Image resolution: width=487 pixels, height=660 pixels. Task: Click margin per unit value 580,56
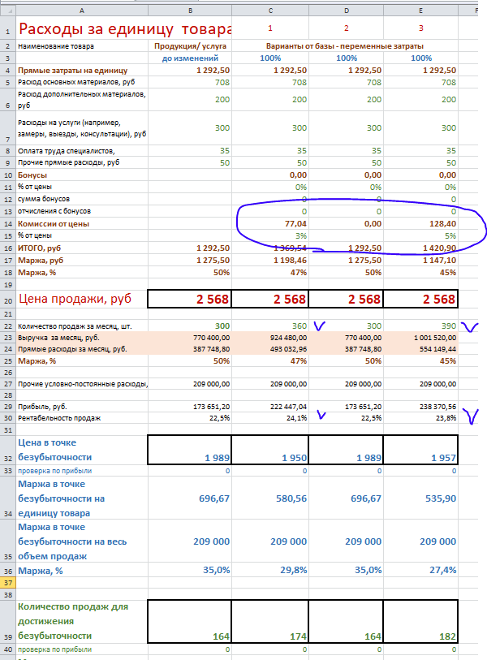291,498
